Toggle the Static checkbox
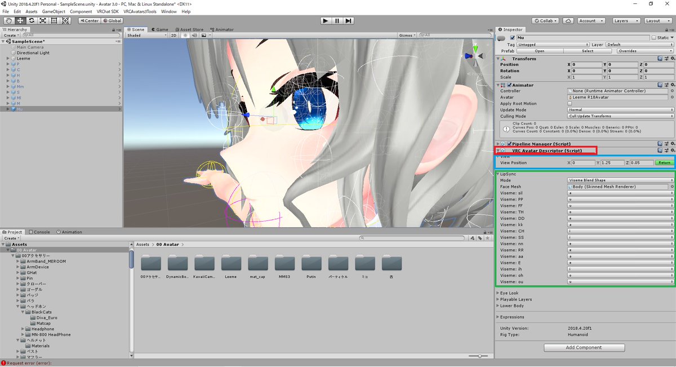Viewport: 676px width, 367px height. pos(653,38)
